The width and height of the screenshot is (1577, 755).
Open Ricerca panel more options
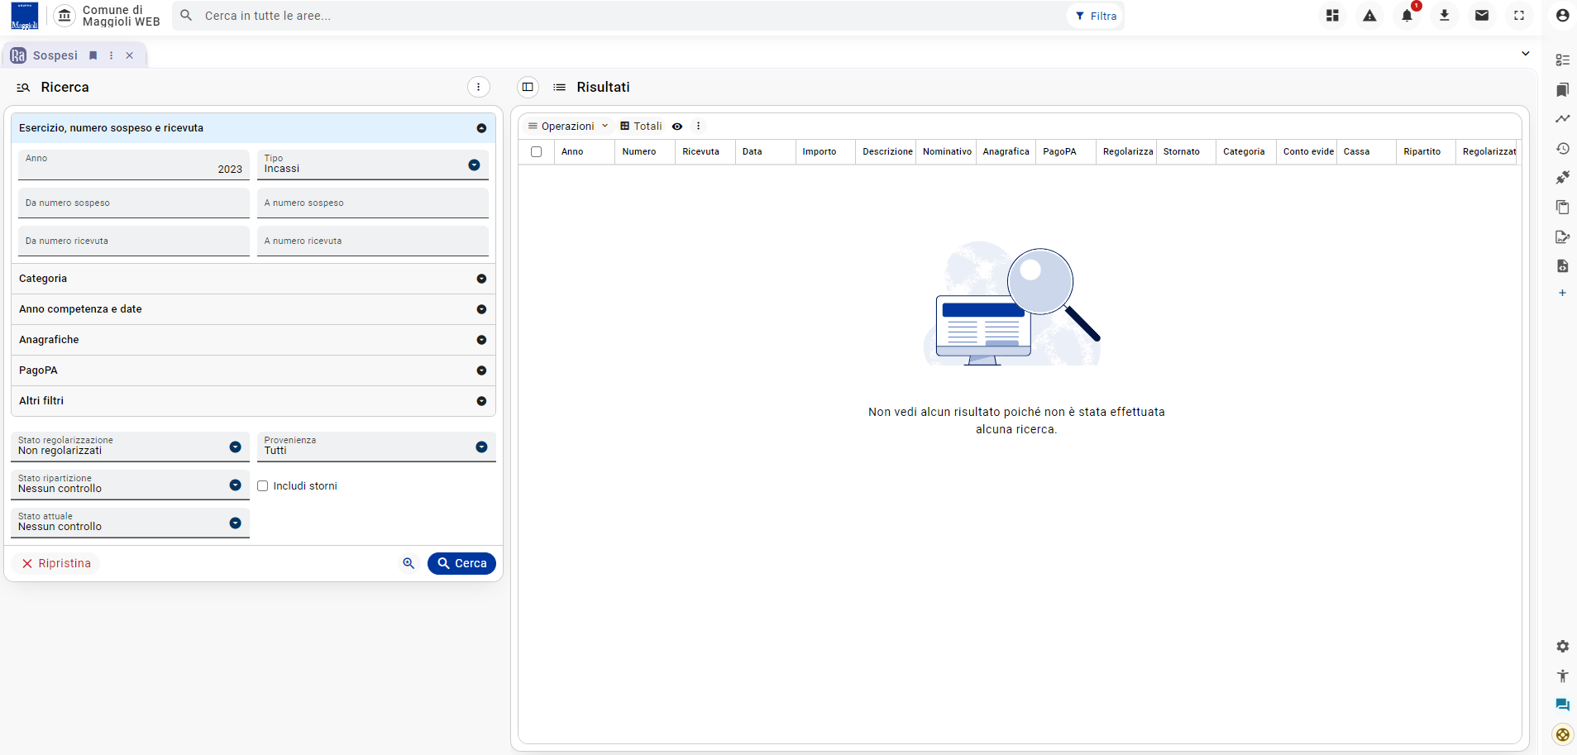pyautogui.click(x=478, y=87)
